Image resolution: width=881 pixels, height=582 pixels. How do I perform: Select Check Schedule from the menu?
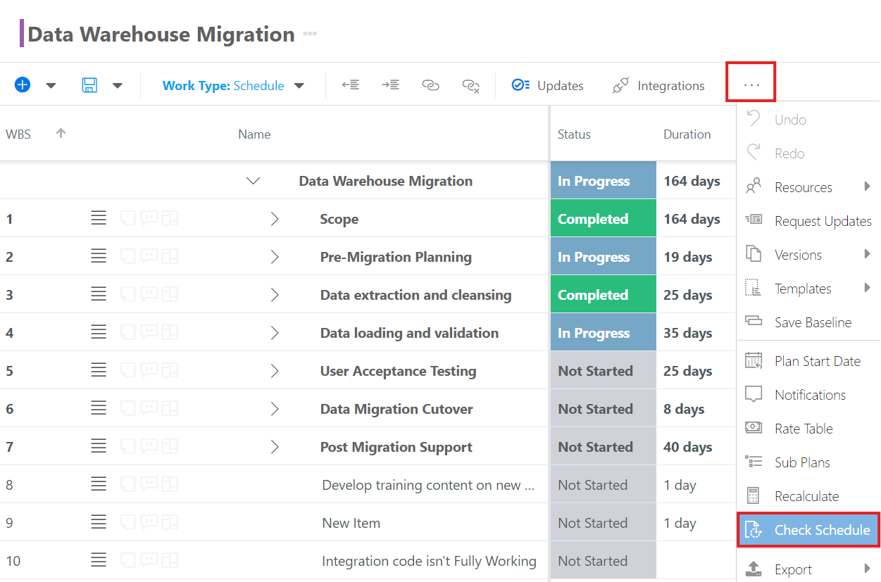(808, 529)
